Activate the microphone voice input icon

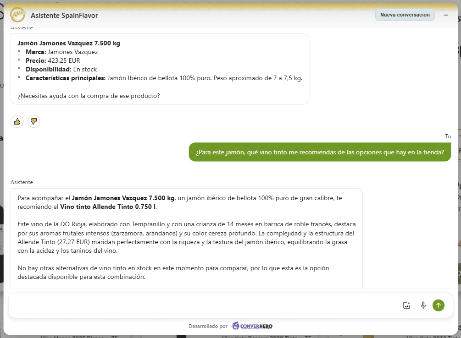tap(423, 305)
